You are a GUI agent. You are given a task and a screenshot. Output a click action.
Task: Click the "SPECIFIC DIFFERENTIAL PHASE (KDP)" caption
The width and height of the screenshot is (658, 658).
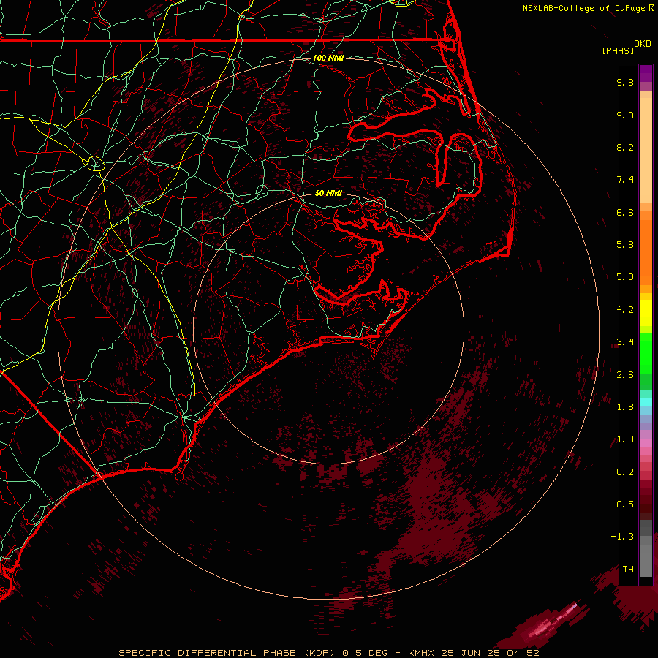(227, 653)
